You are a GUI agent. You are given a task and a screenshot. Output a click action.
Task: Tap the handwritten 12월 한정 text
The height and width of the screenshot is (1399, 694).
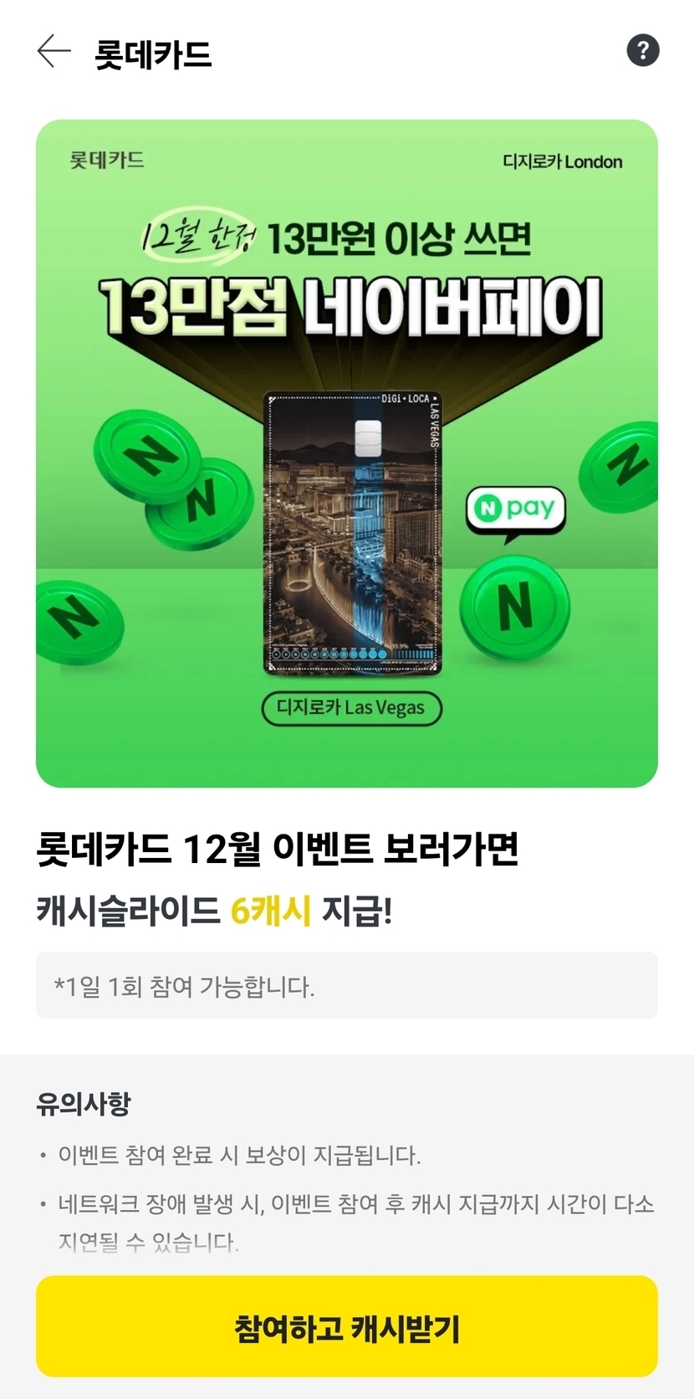click(x=198, y=232)
